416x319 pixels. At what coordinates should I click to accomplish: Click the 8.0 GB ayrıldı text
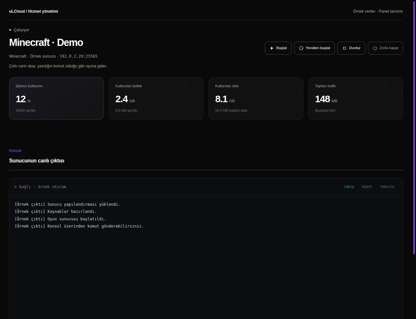click(126, 110)
